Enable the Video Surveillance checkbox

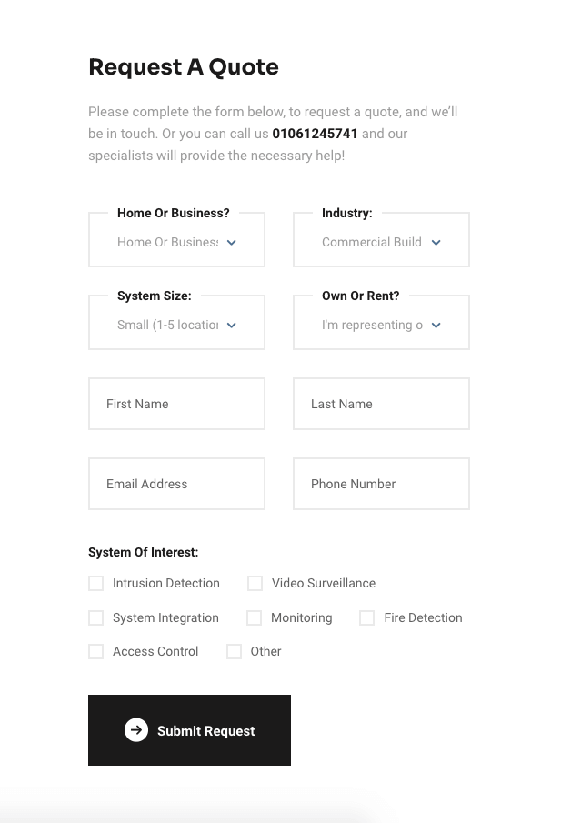pos(255,583)
